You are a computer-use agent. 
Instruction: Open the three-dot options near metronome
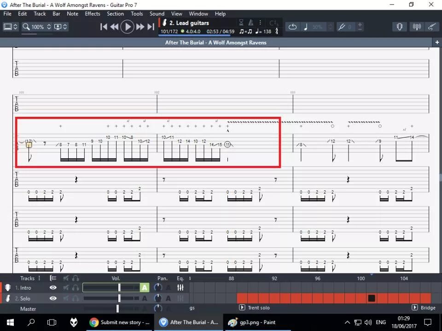click(260, 23)
